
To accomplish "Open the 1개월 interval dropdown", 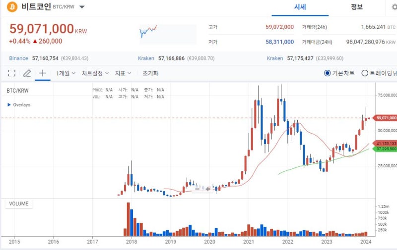I will [x=66, y=73].
